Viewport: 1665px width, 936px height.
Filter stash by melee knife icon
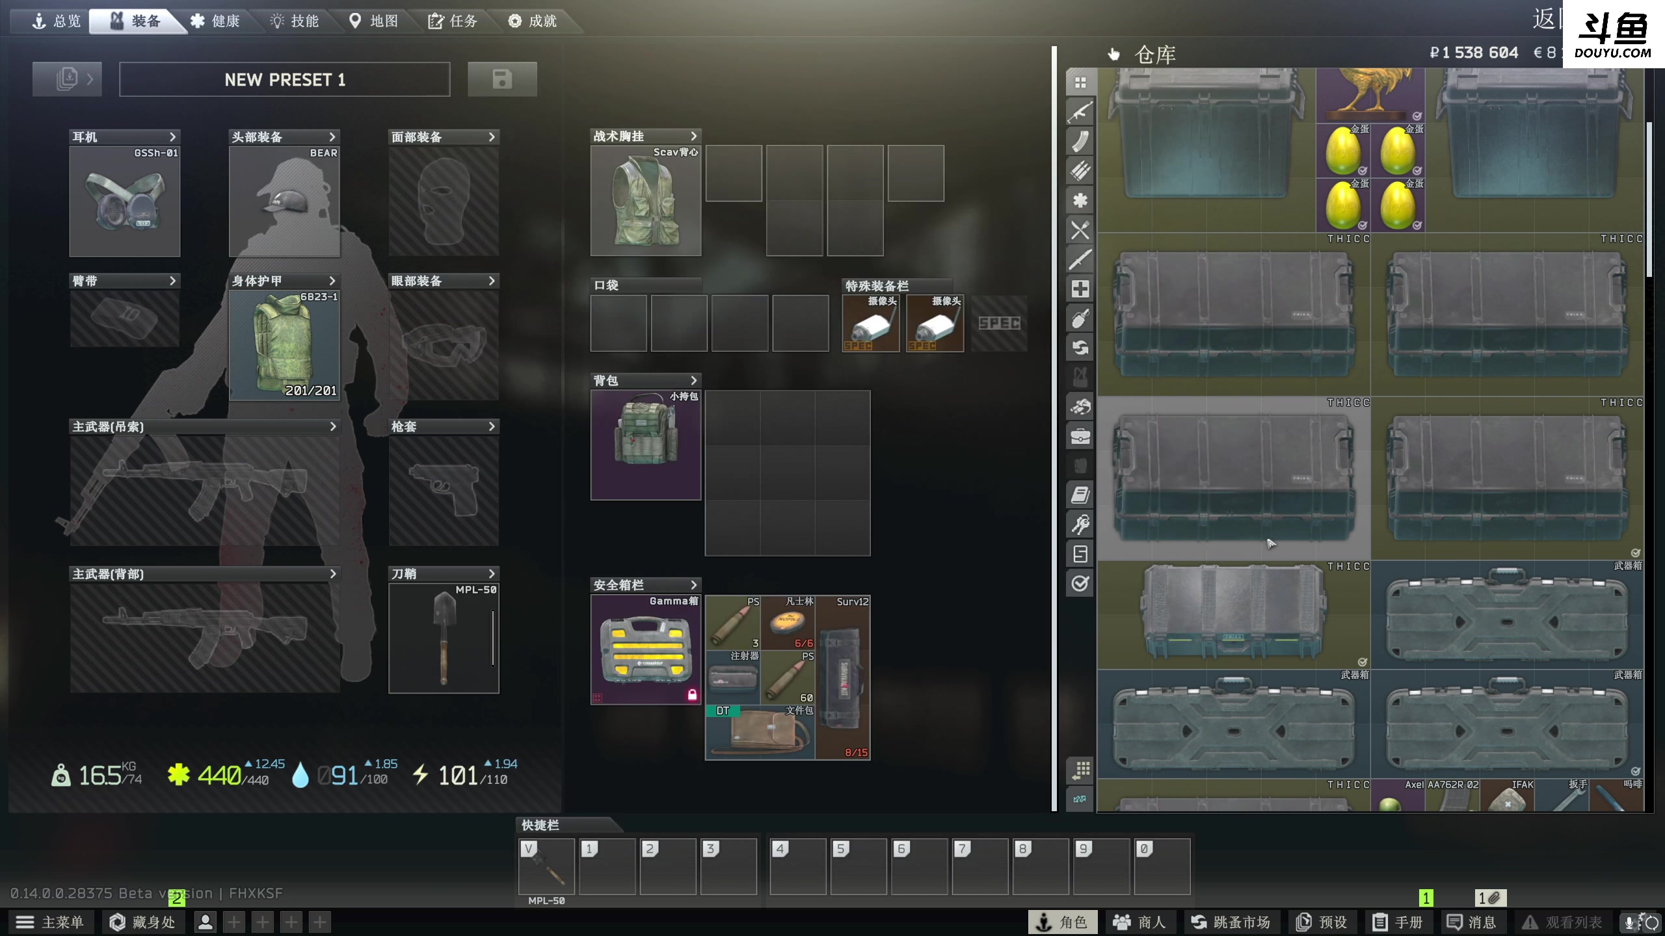click(1080, 259)
